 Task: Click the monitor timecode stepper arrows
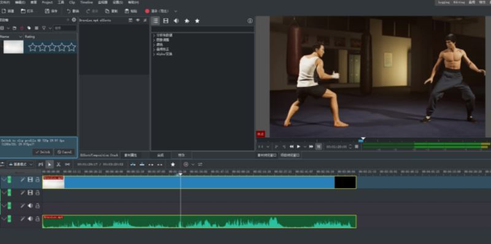(350, 147)
